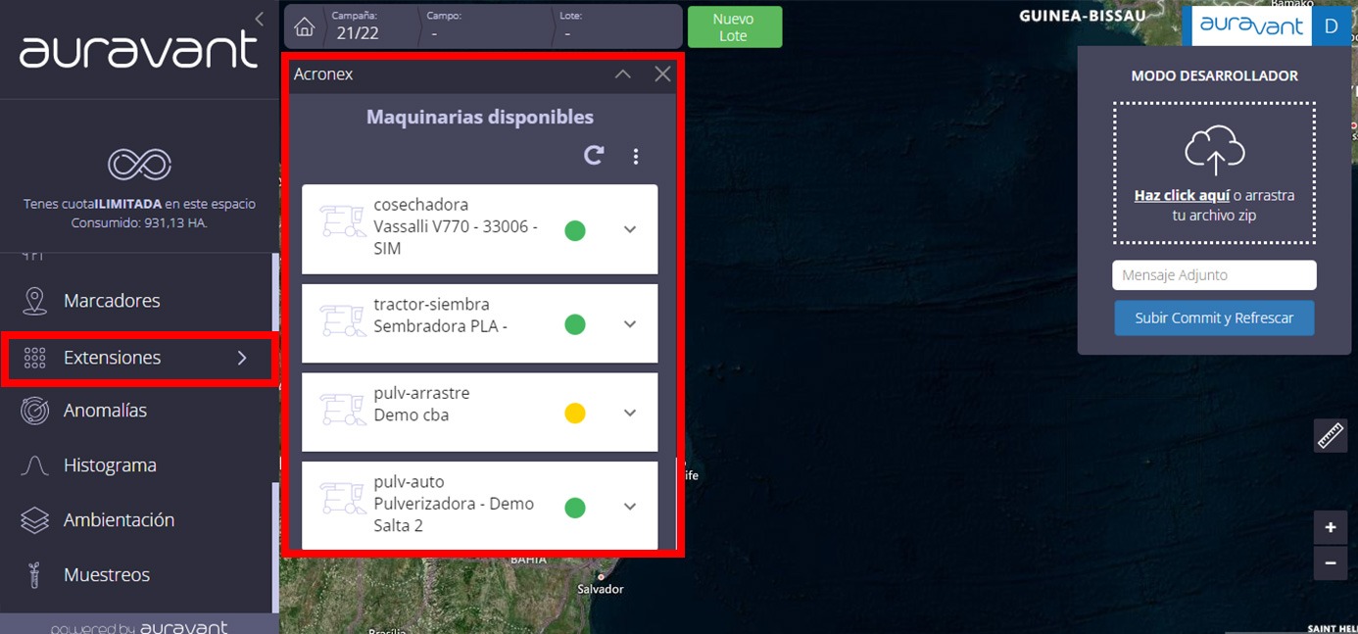Click the tractor-siembra machine icon

(342, 320)
